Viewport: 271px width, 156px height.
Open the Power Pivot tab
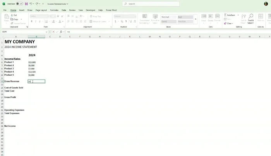pyautogui.click(x=111, y=10)
